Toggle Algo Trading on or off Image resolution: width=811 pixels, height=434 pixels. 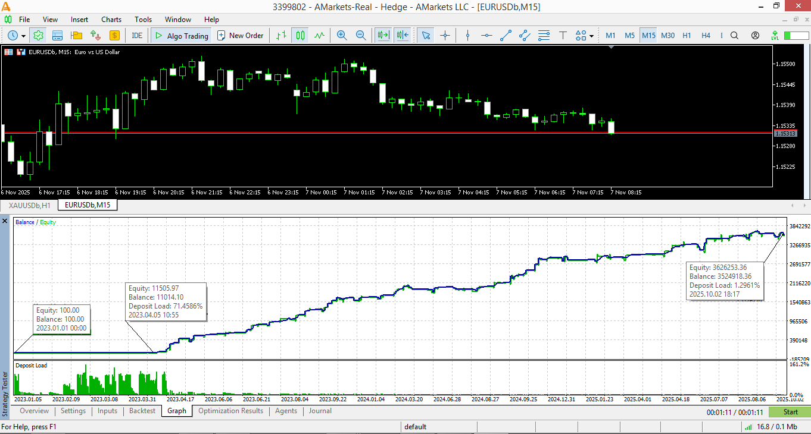click(180, 35)
